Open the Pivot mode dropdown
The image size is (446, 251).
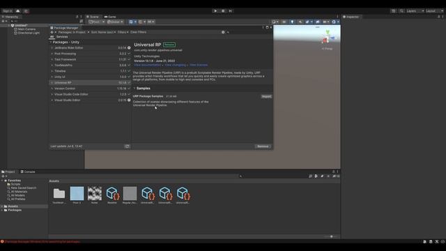[96, 22]
